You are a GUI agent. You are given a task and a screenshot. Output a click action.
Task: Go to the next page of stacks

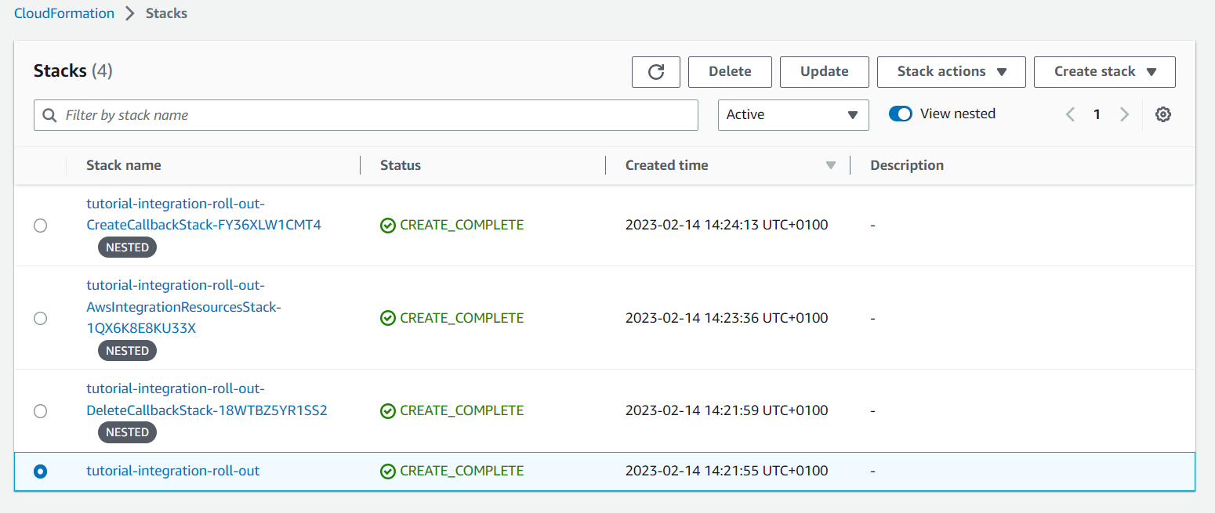pos(1125,114)
